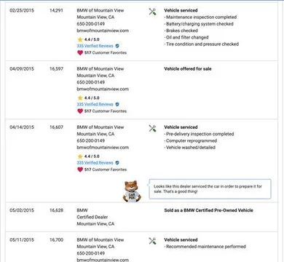284x262 pixels.
Task: Click bmwofmountainview.com in the 04/14/2015 entry
Action: click(103, 148)
